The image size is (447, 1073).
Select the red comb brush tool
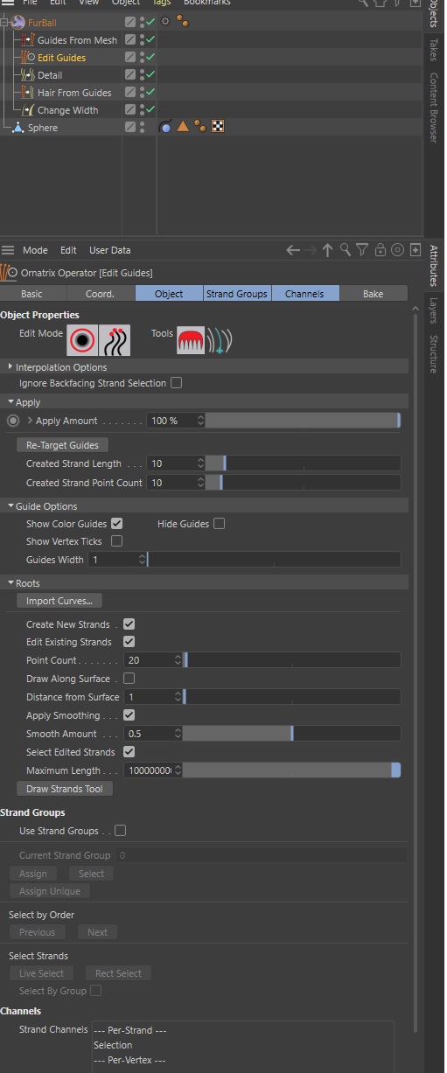coord(192,339)
